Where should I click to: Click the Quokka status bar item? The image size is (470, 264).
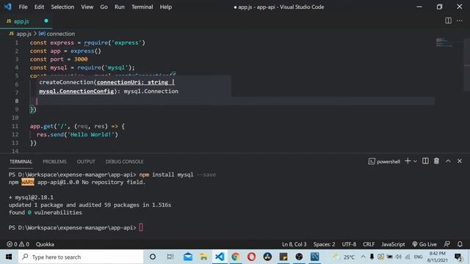click(45, 244)
